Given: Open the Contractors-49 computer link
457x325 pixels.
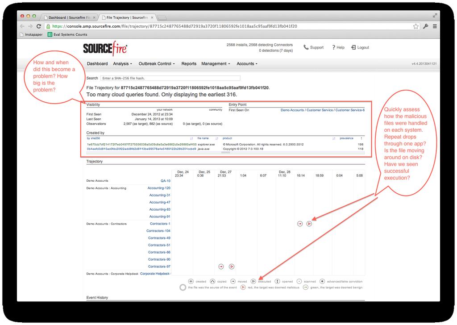Looking at the screenshot, I should tap(159, 238).
